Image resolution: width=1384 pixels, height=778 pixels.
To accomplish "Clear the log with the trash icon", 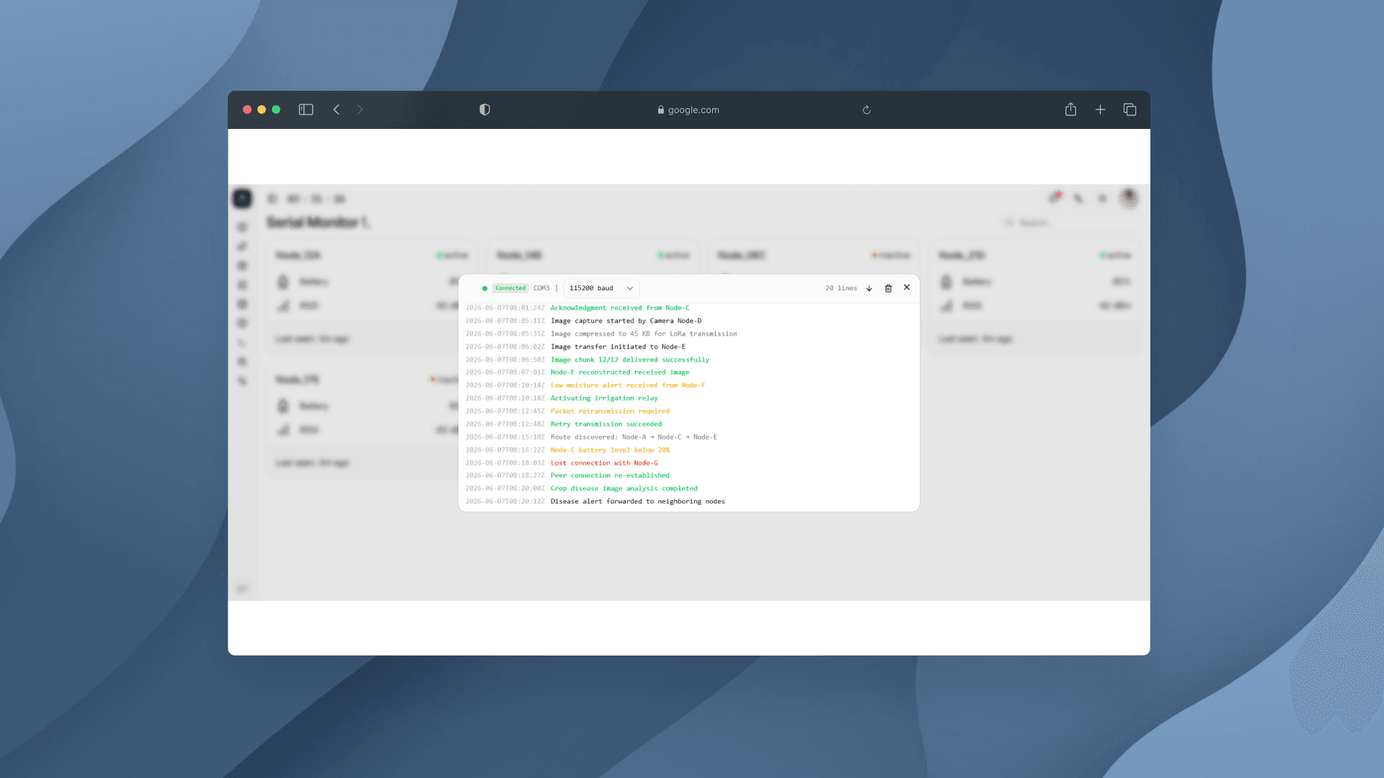I will (888, 288).
